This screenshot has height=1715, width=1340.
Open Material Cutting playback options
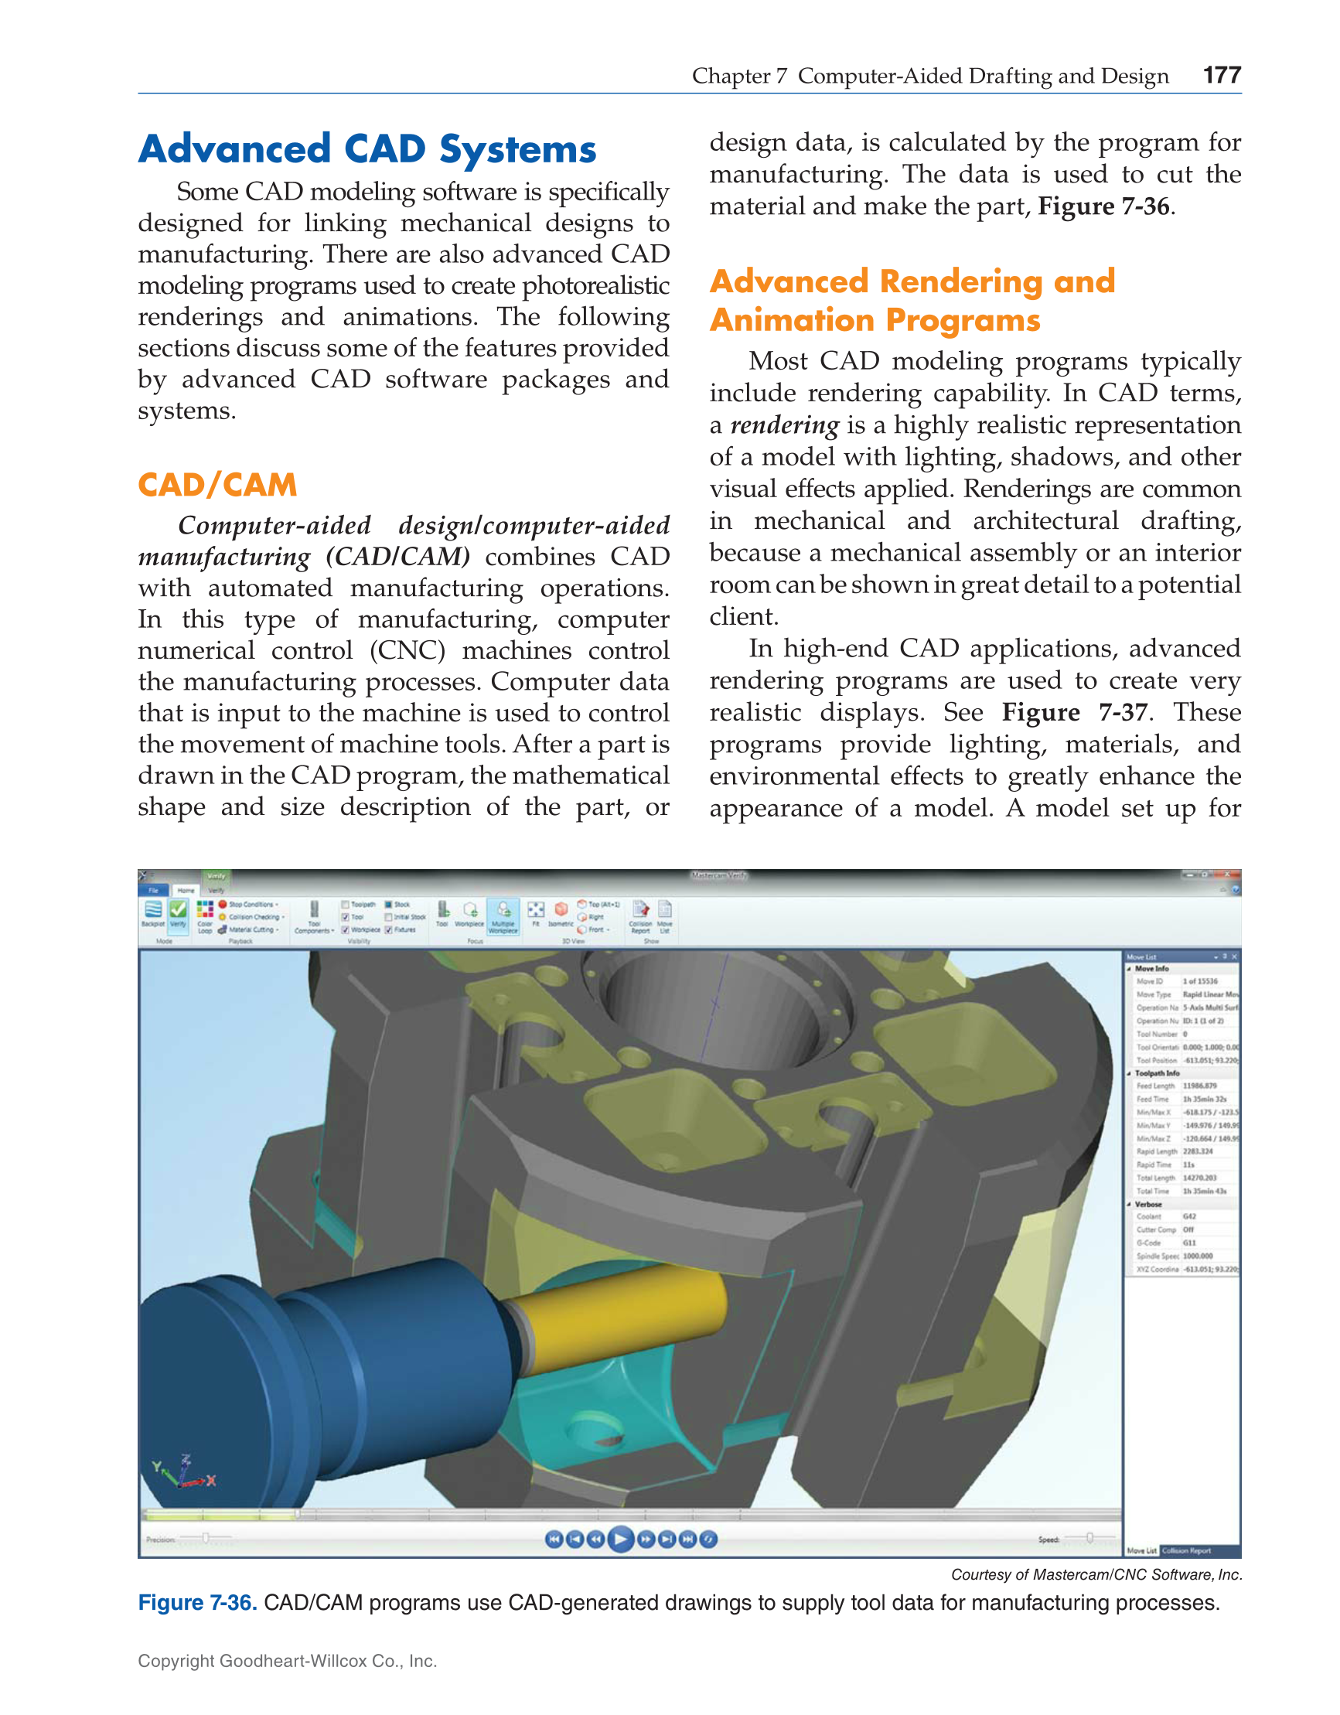click(253, 929)
